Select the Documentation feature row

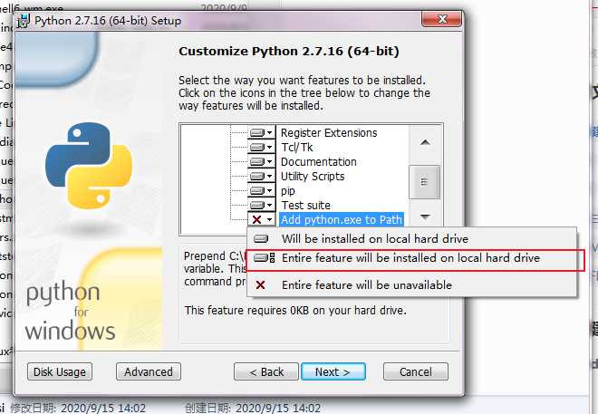[318, 161]
